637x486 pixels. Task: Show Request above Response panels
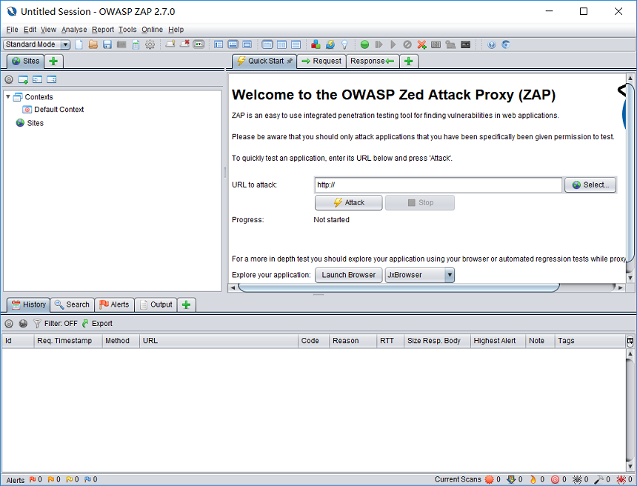(296, 44)
